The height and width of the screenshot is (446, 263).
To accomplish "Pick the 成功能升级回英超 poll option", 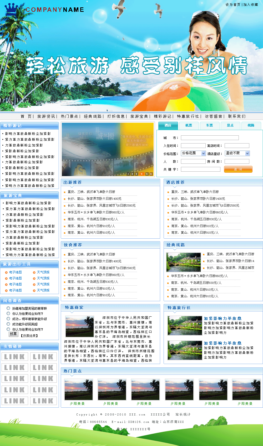I will click(x=8, y=324).
